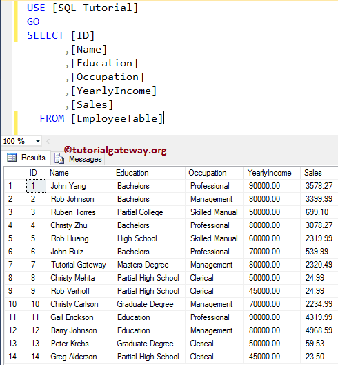Viewport: 338px width, 365px height.
Task: Click the FROM keyword in editor
Action: point(52,118)
